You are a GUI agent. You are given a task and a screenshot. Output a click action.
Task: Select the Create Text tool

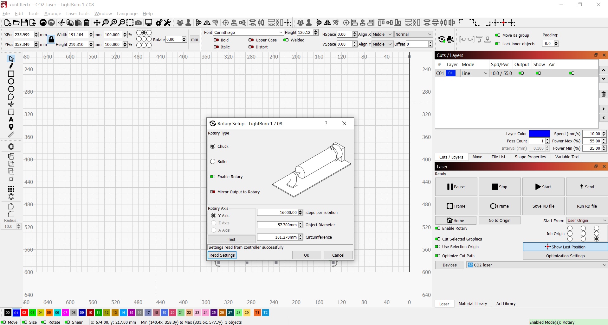click(x=11, y=119)
